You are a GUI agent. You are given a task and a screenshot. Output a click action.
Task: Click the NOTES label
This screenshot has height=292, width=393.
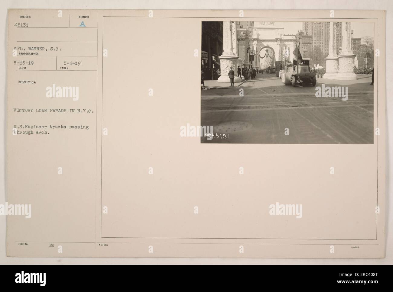click(103, 245)
